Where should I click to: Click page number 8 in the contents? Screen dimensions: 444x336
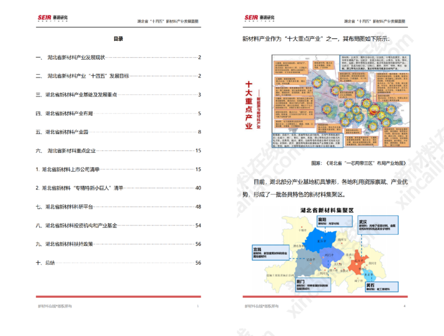[x=200, y=132]
